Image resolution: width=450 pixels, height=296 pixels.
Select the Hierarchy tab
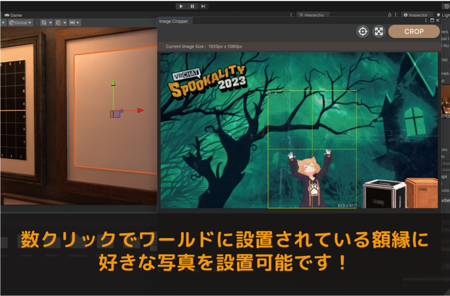point(312,15)
